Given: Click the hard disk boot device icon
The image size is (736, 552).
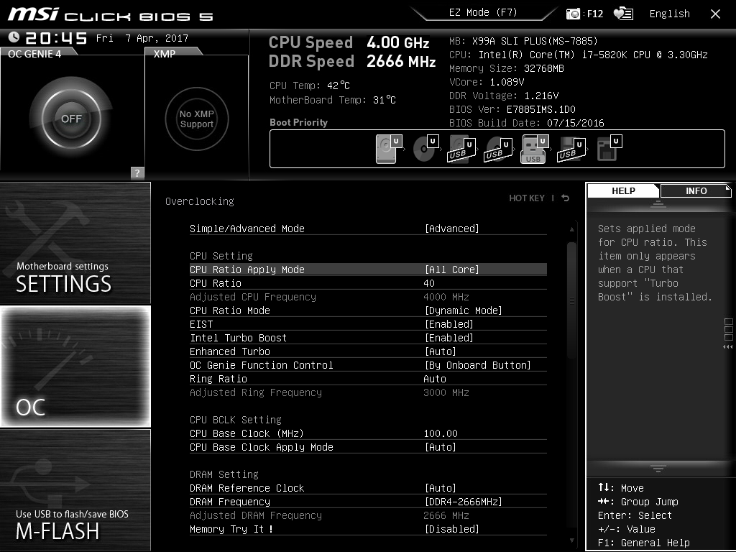Looking at the screenshot, I should 389,148.
